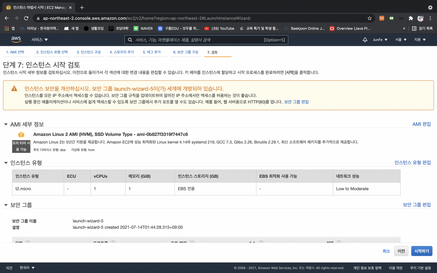Open the 교육 특가 및 학생 할인 bookmark
Screen dimensions: 437x273
coord(259,28)
